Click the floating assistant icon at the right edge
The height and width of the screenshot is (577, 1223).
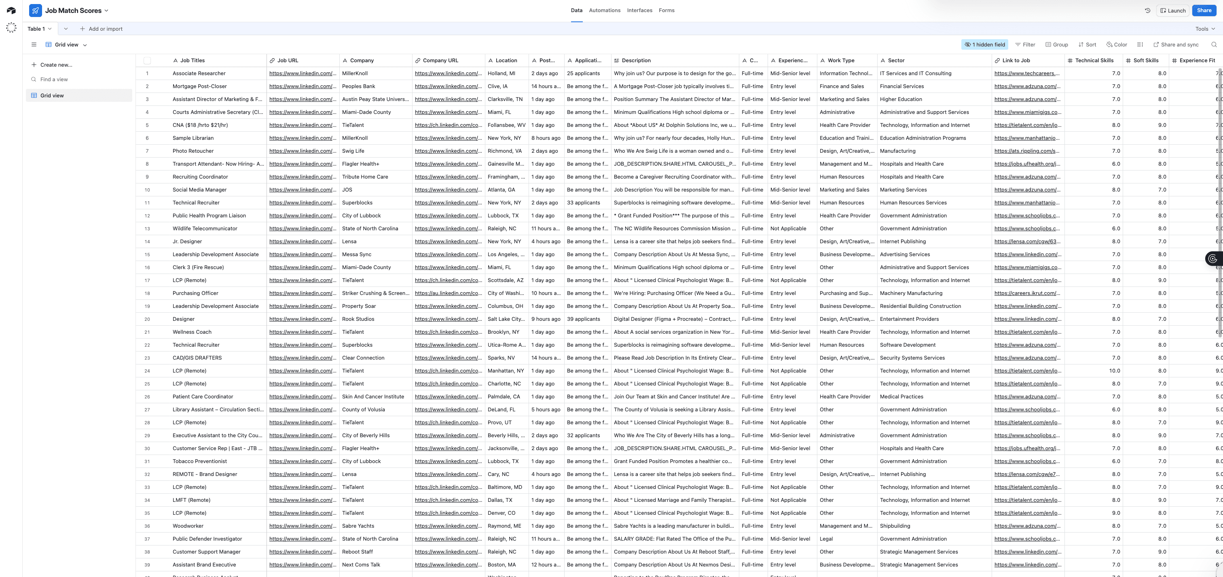click(1212, 259)
